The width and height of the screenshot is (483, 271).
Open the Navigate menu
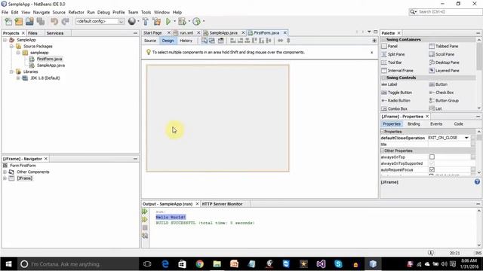(42, 12)
